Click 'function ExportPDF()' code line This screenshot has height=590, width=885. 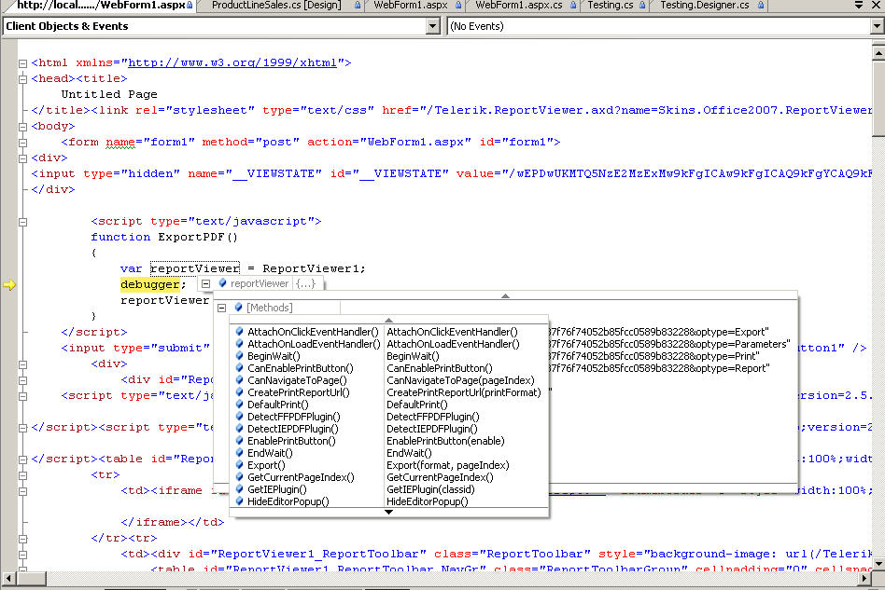164,237
